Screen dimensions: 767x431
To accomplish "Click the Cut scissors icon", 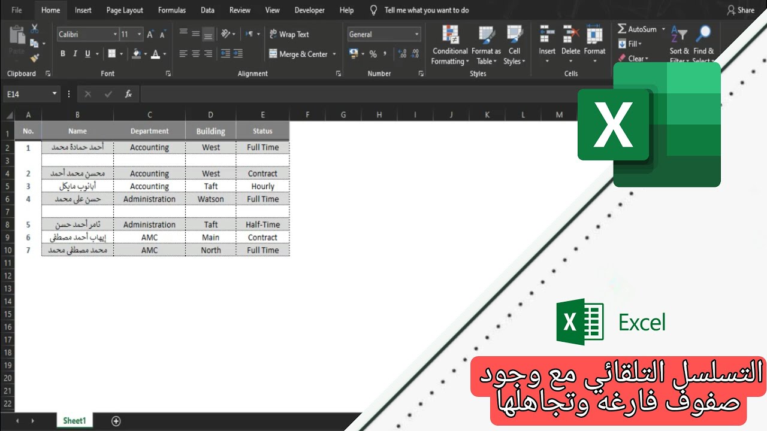I will click(x=34, y=28).
